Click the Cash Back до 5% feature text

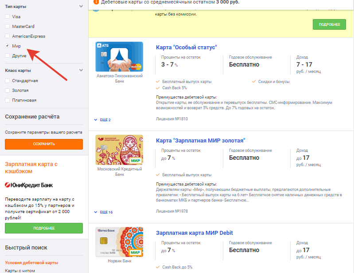(x=177, y=267)
